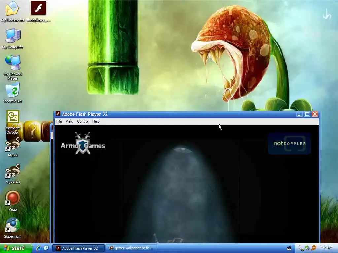Screen dimensions: 338x253
Task: Switch to gamer wallpaper taskbar button
Action: [131, 248]
